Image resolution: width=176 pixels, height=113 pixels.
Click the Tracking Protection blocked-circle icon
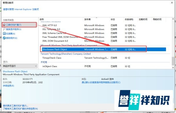[4, 38]
